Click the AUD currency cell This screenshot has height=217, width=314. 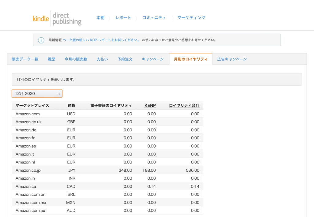[x=71, y=211]
